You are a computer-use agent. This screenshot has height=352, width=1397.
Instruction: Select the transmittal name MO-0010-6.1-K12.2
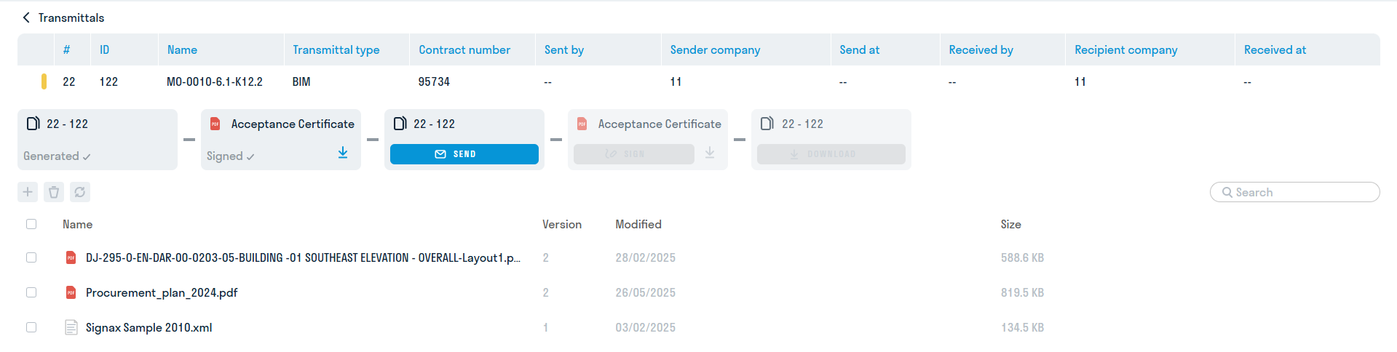[x=215, y=81]
